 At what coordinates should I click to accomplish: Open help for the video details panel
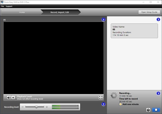pyautogui.click(x=158, y=19)
